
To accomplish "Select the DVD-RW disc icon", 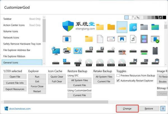I will point(122,63).
